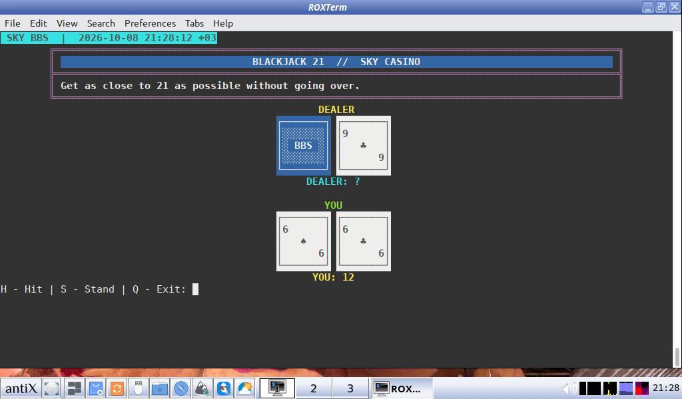Click the dealer's 9 of clubs card

pyautogui.click(x=364, y=146)
